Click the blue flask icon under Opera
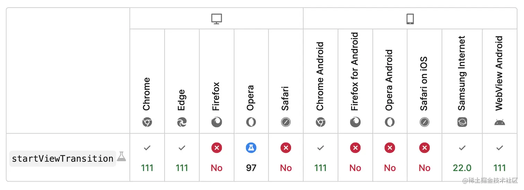 (251, 148)
